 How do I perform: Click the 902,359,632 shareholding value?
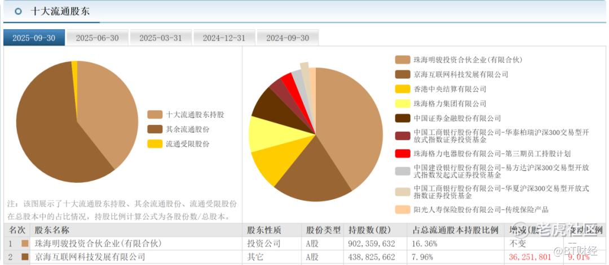pyautogui.click(x=372, y=244)
